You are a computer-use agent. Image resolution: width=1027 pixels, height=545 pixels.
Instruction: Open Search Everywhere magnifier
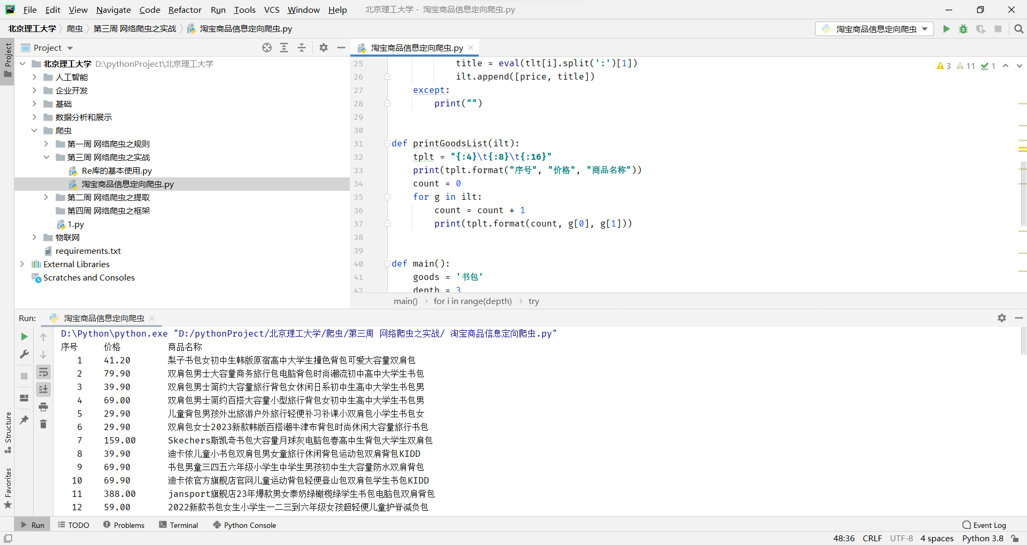coord(1018,29)
